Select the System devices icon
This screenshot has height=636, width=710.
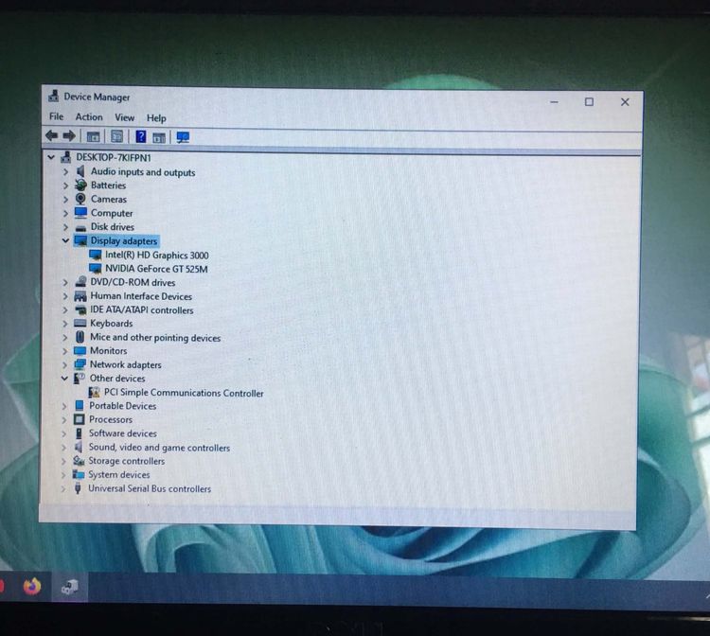(x=79, y=474)
